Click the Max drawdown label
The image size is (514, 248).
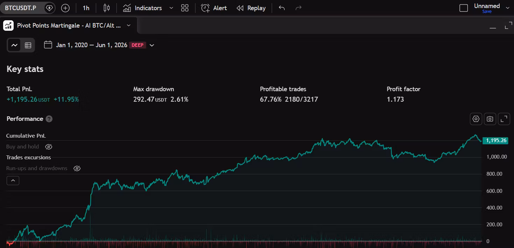154,89
